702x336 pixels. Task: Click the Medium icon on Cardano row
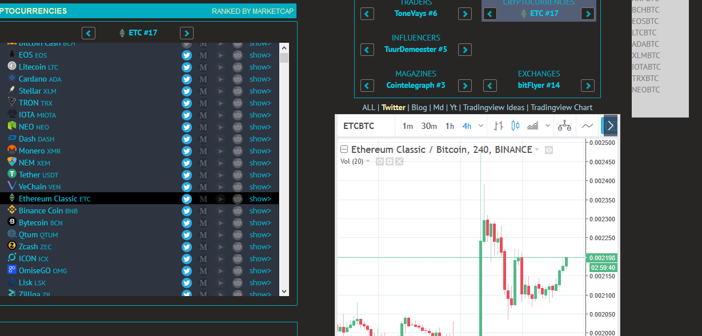click(204, 79)
